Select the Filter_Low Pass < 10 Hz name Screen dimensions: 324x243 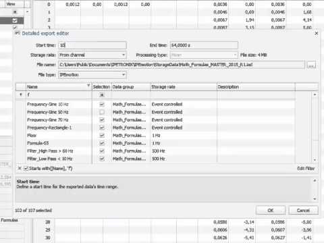pos(50,159)
